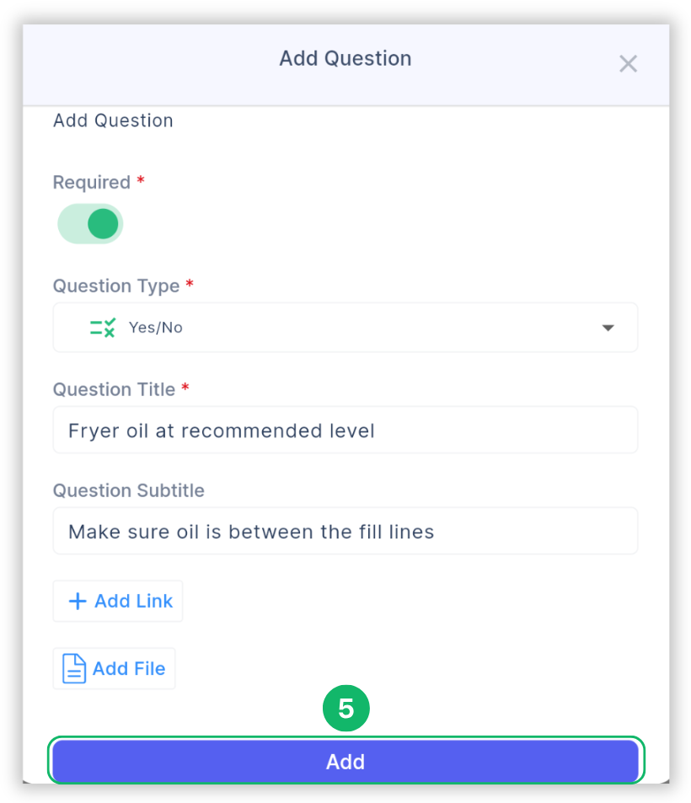Change question type from Yes/No
The height and width of the screenshot is (803, 691).
[345, 328]
